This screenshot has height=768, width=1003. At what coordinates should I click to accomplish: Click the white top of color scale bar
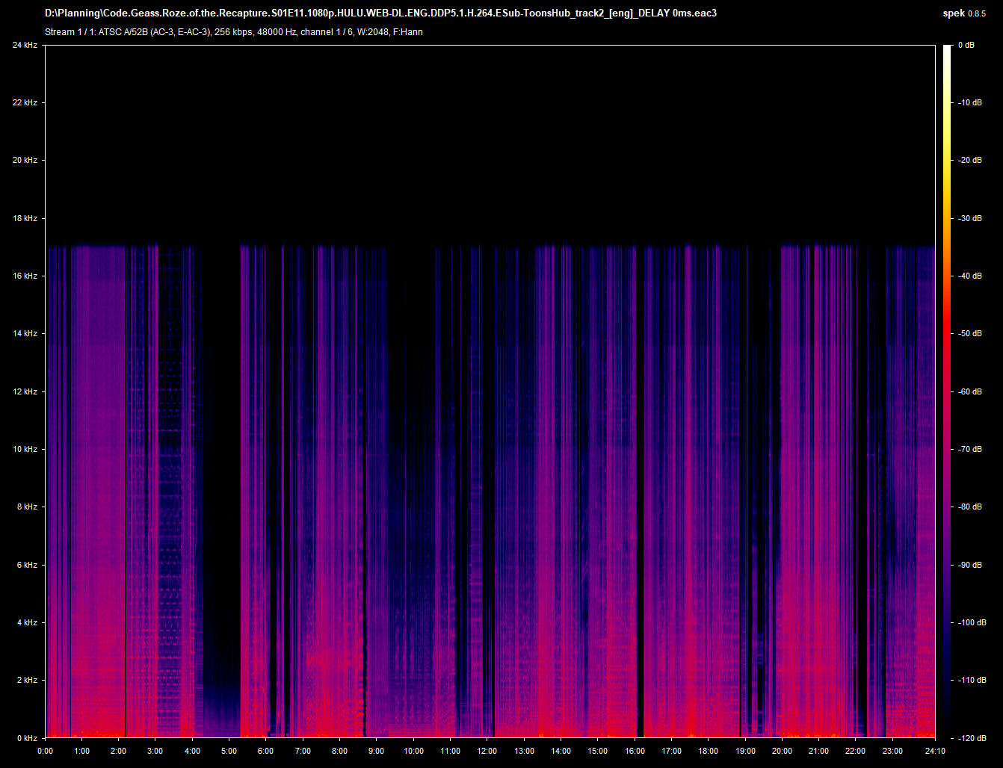947,49
